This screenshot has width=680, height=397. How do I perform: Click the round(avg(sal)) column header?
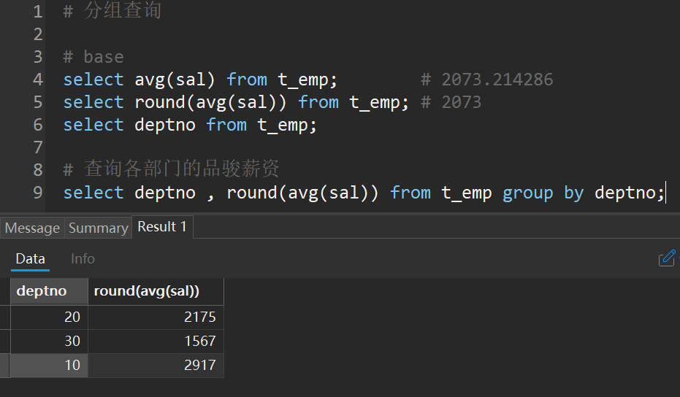[156, 291]
